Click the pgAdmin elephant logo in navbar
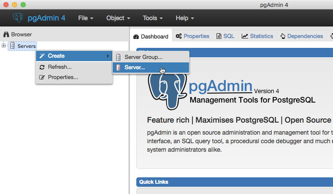This screenshot has width=333, height=194. click(18, 18)
